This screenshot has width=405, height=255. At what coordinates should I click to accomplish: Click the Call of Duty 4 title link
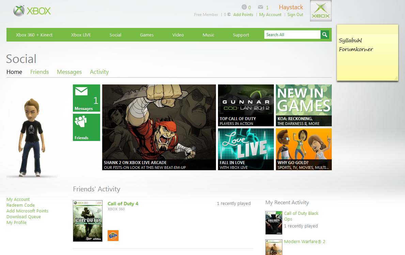pyautogui.click(x=123, y=204)
